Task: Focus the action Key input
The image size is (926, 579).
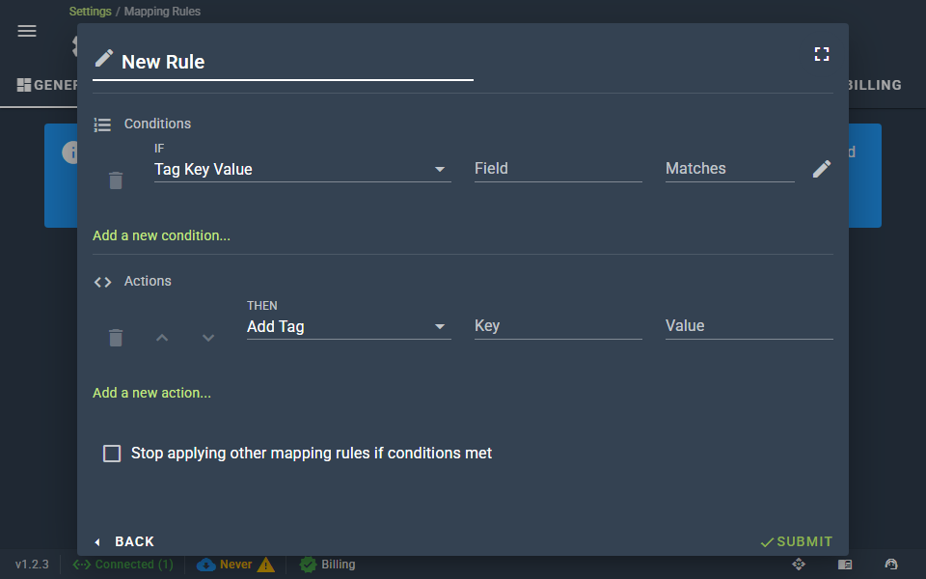Action: (558, 326)
